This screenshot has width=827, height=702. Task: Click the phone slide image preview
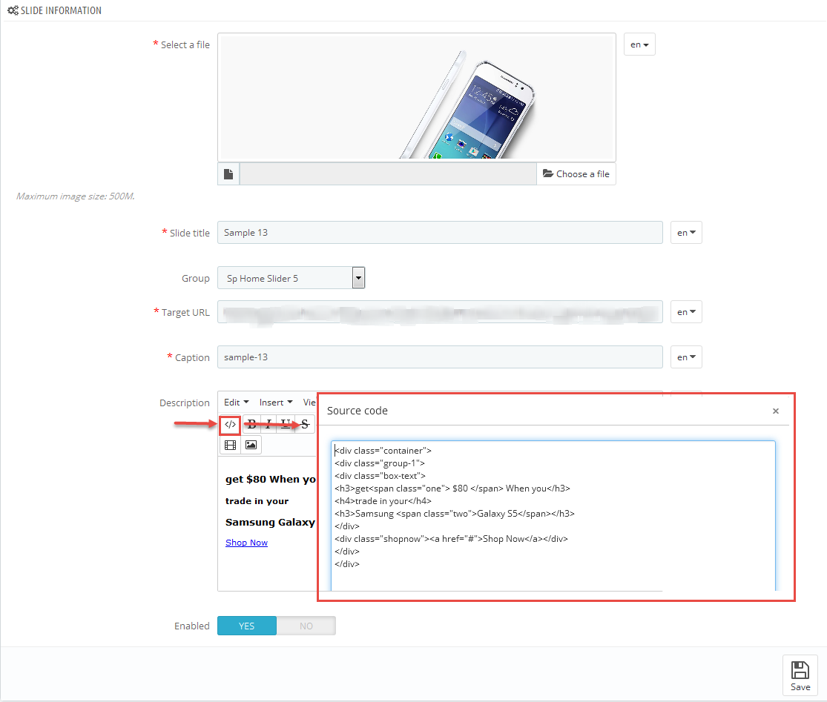(x=417, y=98)
